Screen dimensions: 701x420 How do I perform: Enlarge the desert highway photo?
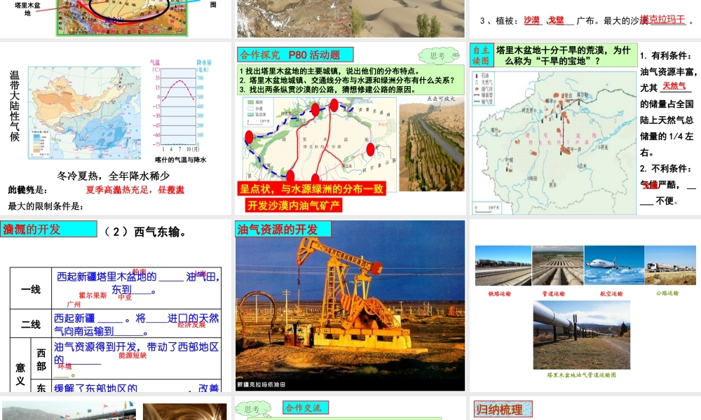[x=432, y=147]
